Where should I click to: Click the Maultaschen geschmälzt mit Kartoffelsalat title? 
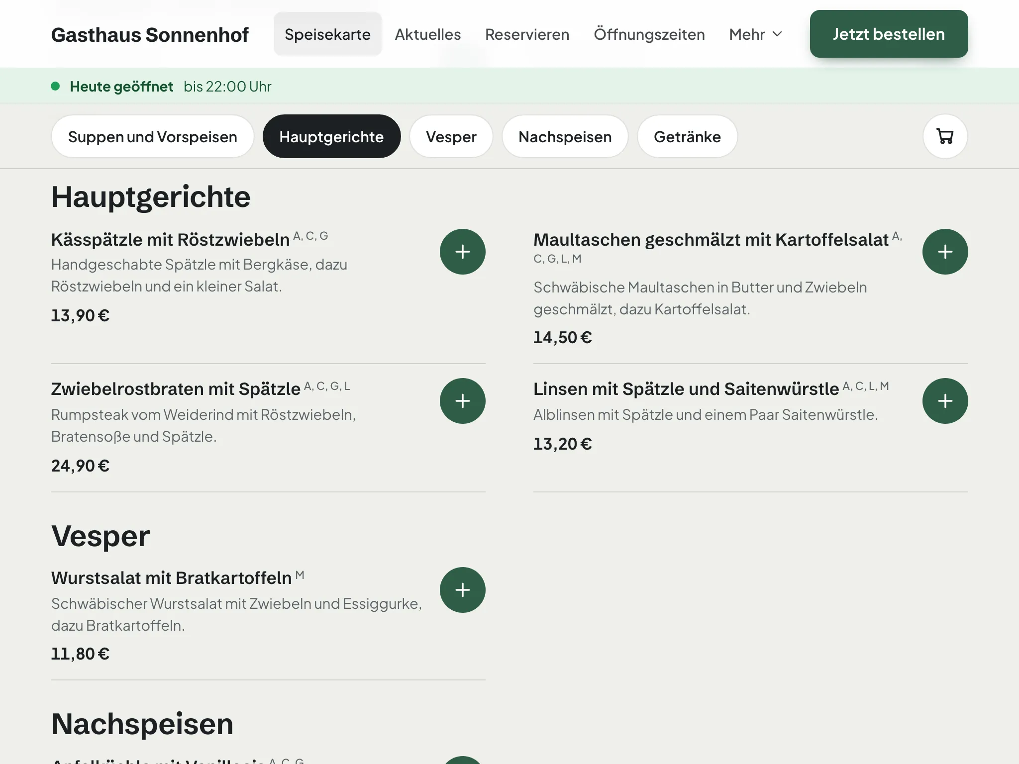coord(711,240)
